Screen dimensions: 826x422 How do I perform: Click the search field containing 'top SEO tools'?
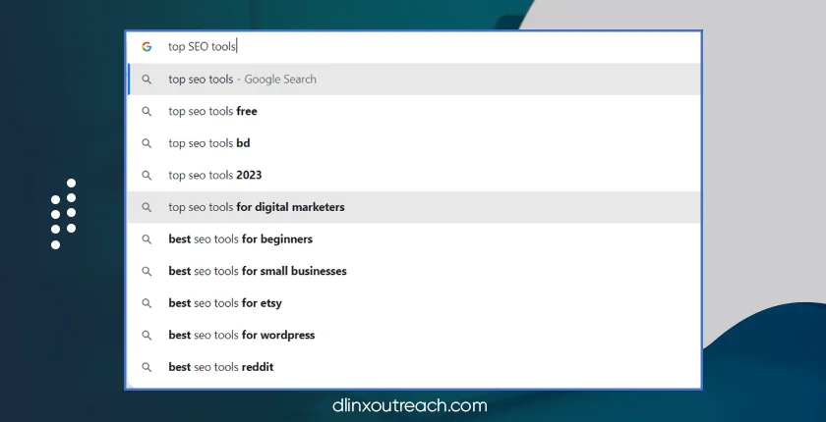414,47
